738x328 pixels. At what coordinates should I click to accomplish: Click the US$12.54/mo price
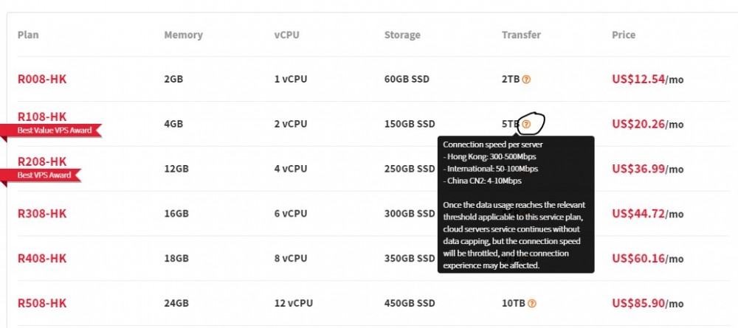(x=647, y=80)
